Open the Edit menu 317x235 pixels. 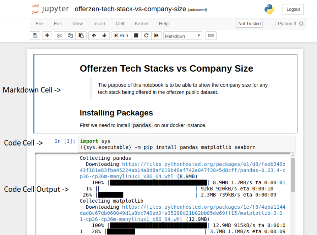pos(58,24)
